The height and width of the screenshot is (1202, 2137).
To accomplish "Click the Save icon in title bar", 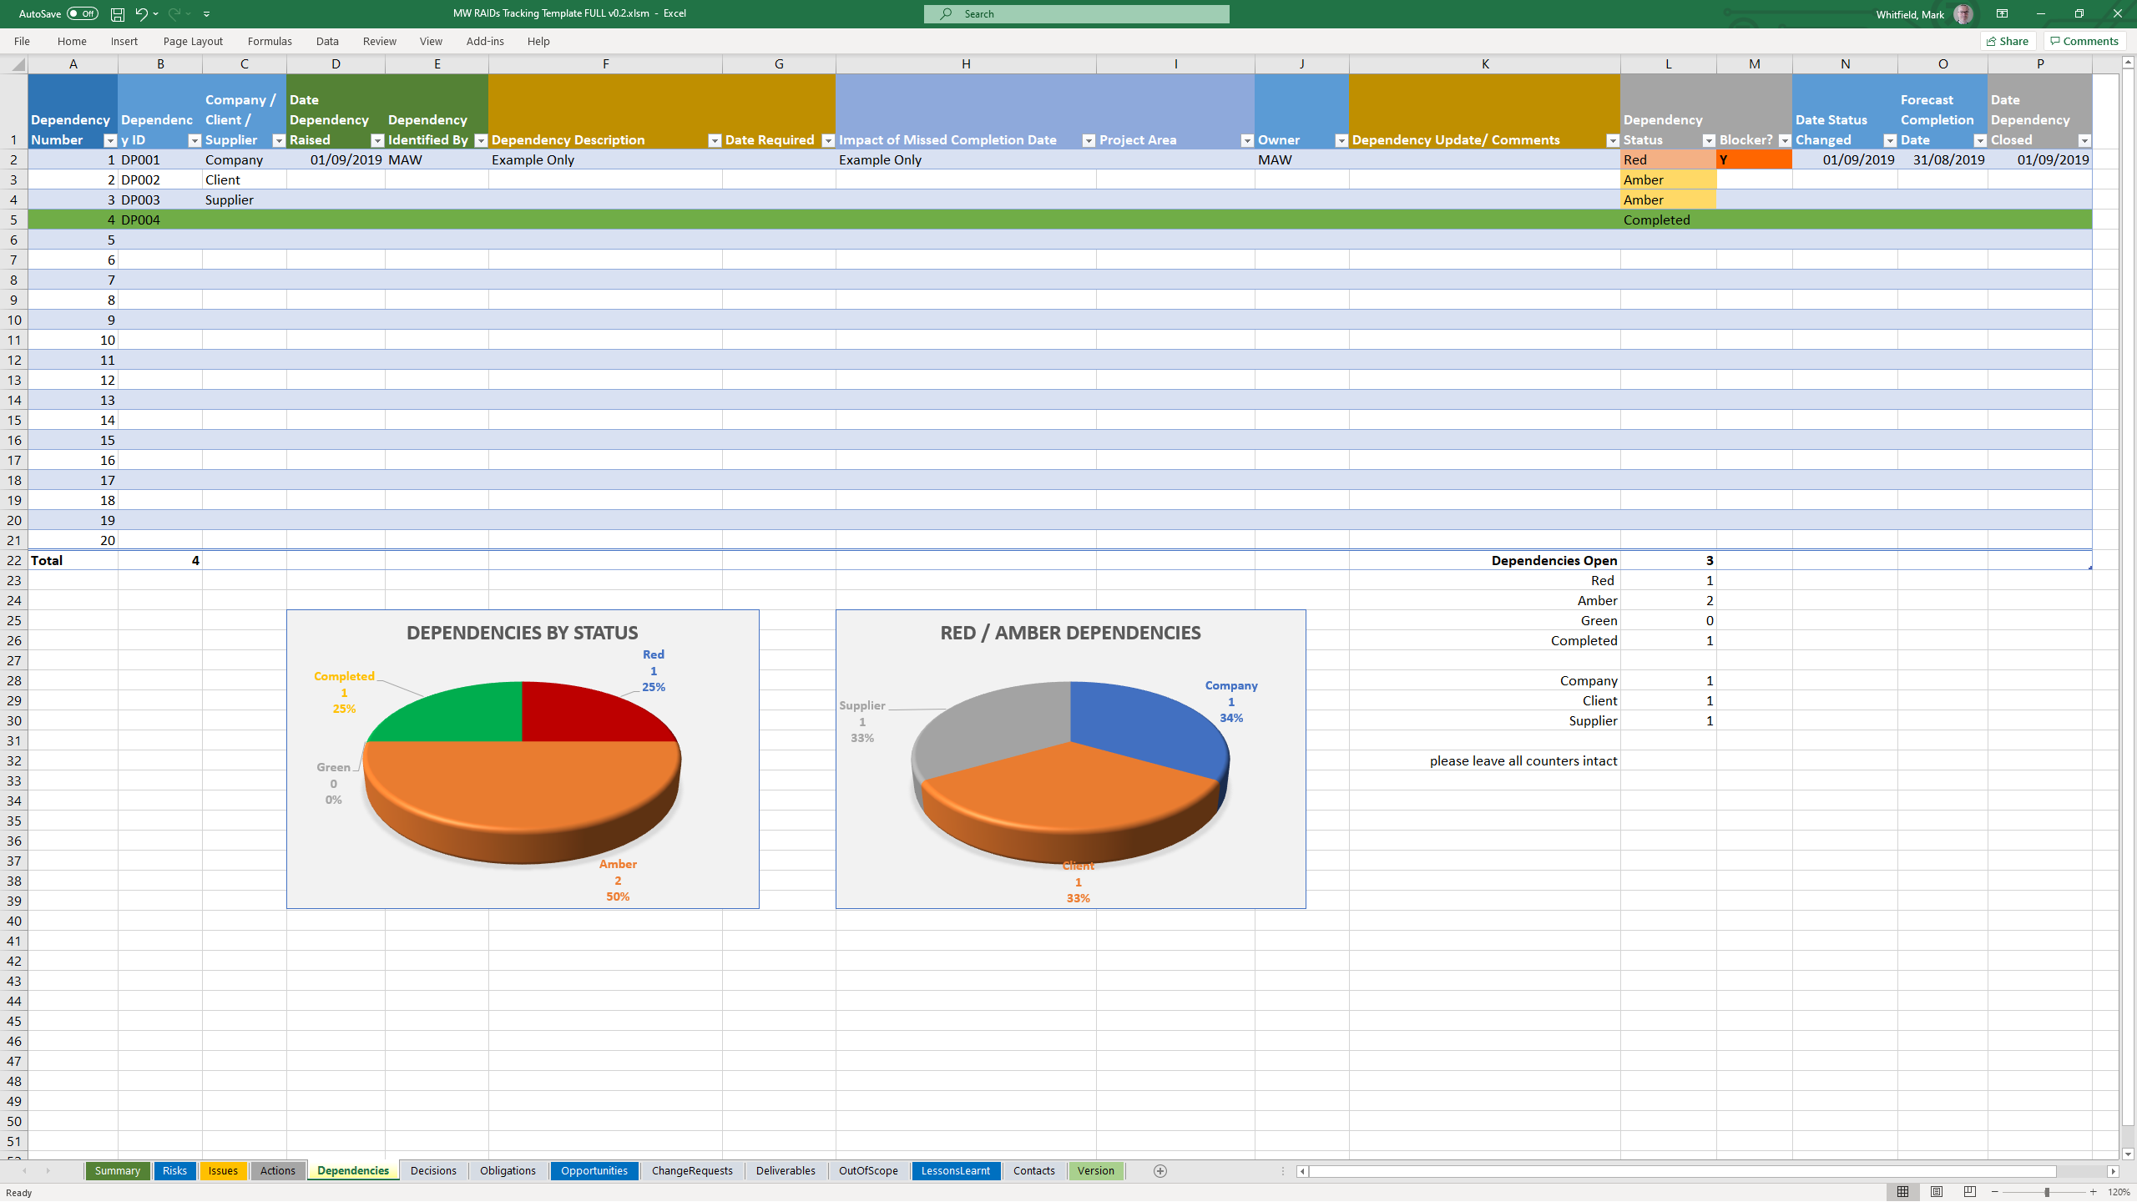I will [x=118, y=14].
